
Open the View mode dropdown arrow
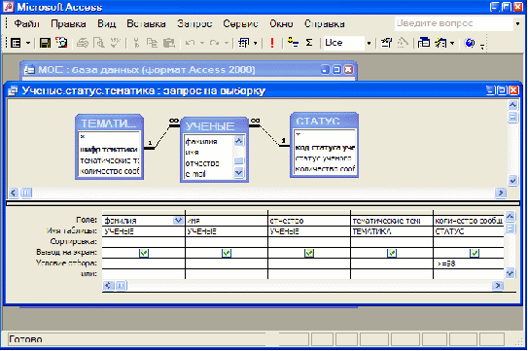(x=28, y=43)
